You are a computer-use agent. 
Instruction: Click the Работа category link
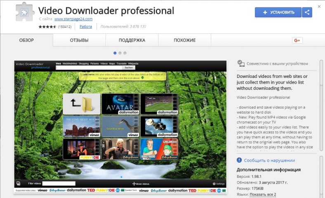point(85,27)
